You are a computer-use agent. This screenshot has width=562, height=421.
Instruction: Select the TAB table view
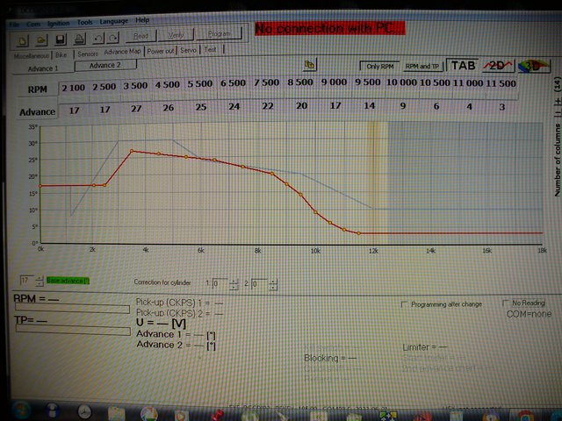463,66
